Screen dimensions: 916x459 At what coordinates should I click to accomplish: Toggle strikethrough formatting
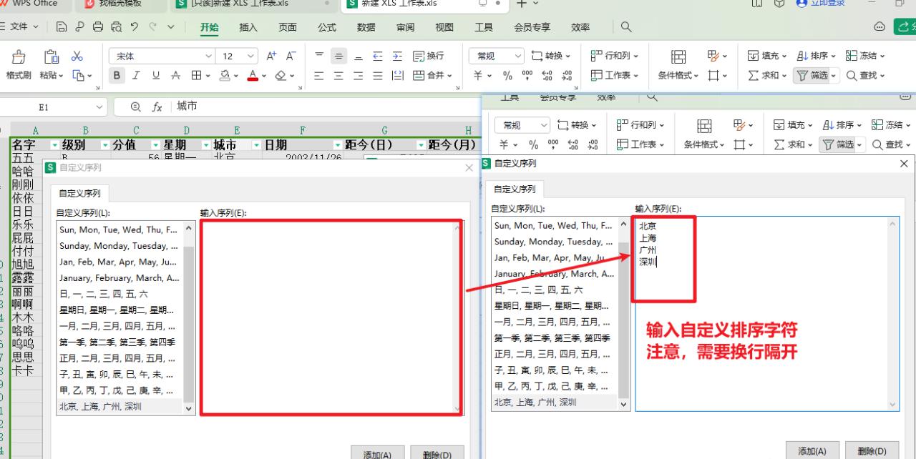pyautogui.click(x=175, y=75)
